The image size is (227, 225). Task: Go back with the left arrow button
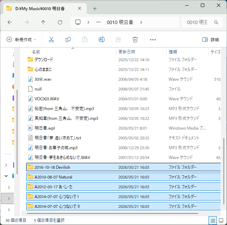[10, 22]
